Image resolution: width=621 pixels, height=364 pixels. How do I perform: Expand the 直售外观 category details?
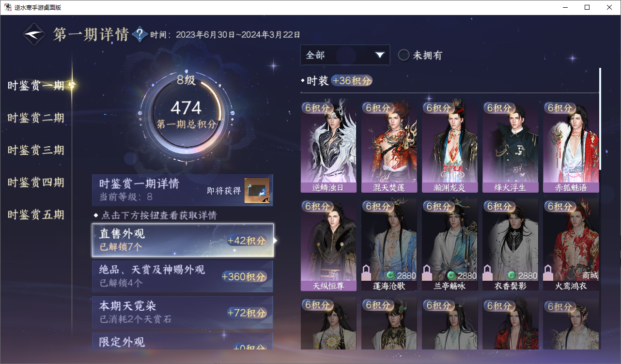point(183,241)
